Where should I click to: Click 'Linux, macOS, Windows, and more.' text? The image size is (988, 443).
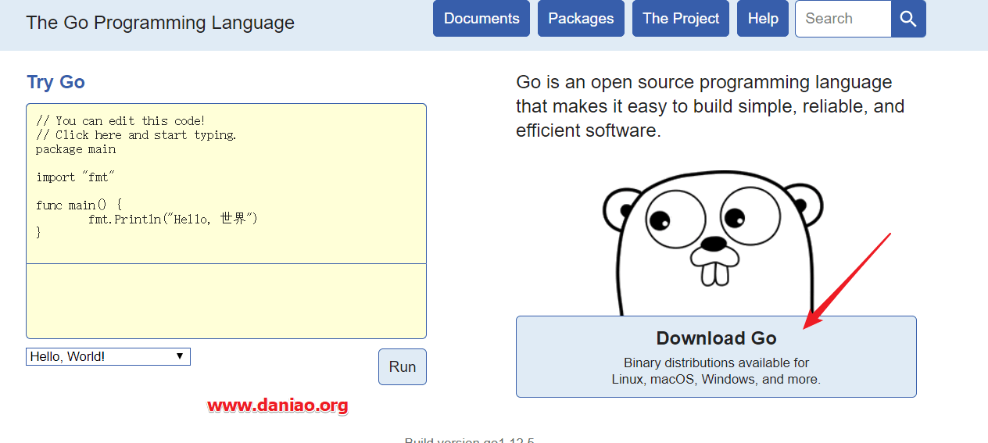716,380
